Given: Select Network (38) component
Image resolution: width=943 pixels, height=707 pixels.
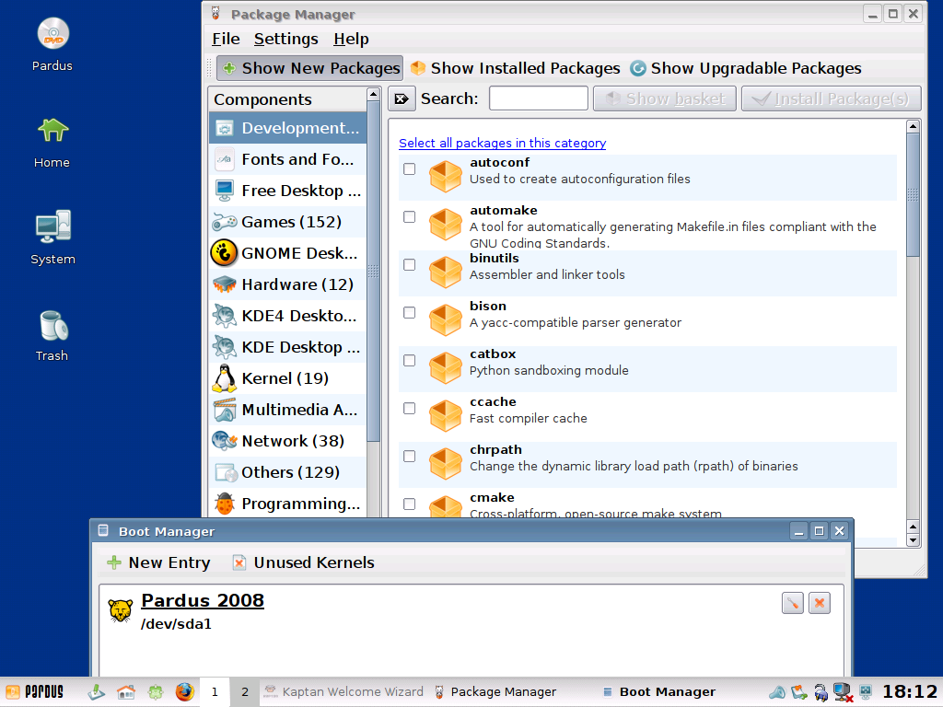Looking at the screenshot, I should [287, 441].
